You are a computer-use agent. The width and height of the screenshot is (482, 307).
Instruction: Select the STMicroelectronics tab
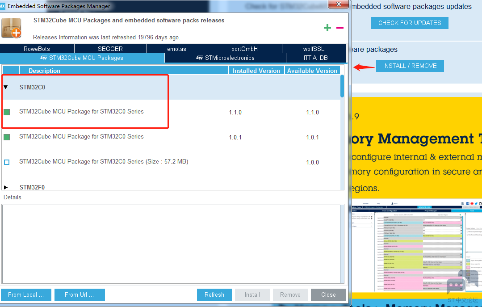tap(225, 58)
